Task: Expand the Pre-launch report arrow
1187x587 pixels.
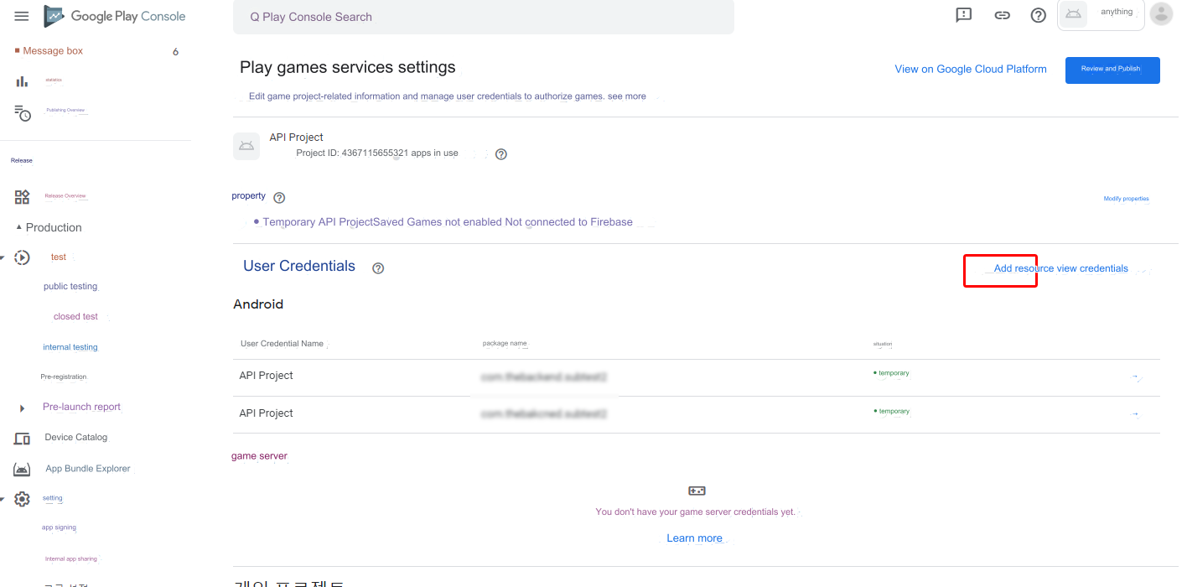Action: click(23, 408)
